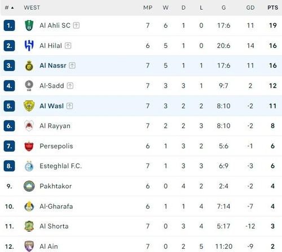The height and width of the screenshot is (252, 282).
Task: Open the Al-Gharafa team page
Action: click(x=56, y=206)
